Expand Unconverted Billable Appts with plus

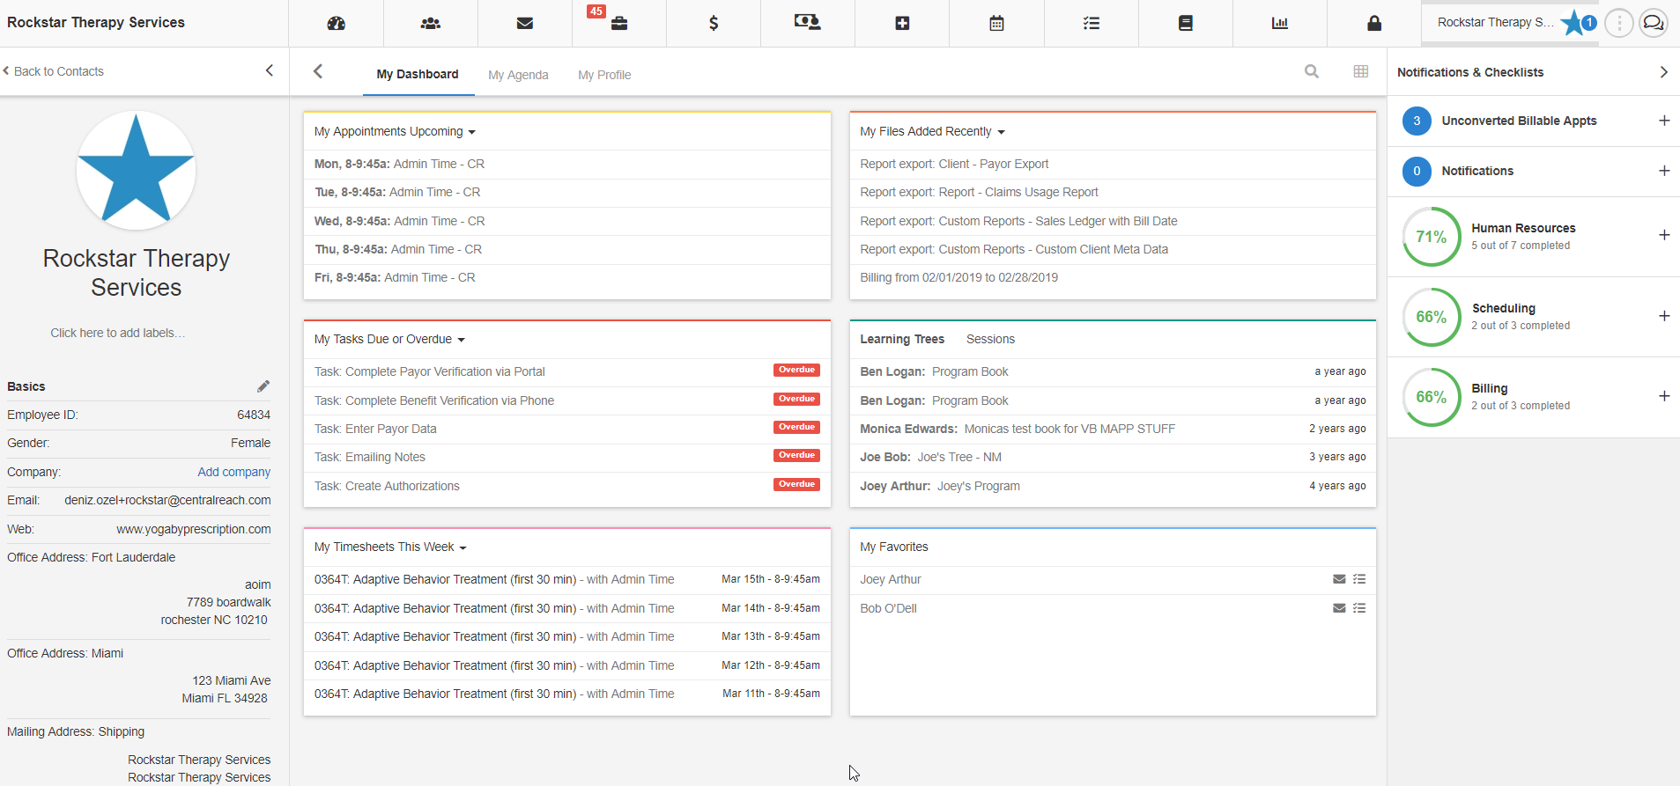click(x=1664, y=121)
